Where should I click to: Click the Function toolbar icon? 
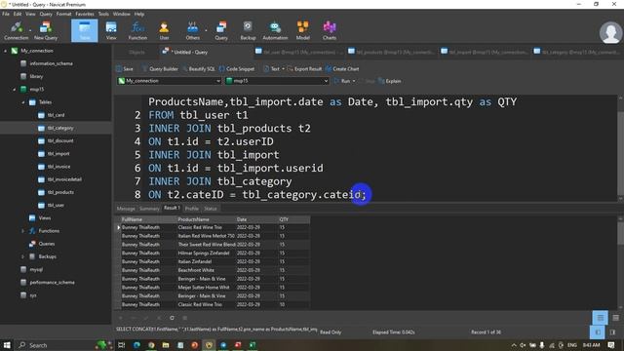[137, 30]
